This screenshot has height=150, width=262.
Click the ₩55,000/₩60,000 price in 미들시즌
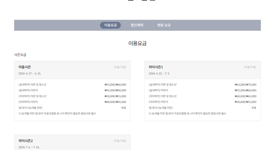click(x=115, y=84)
